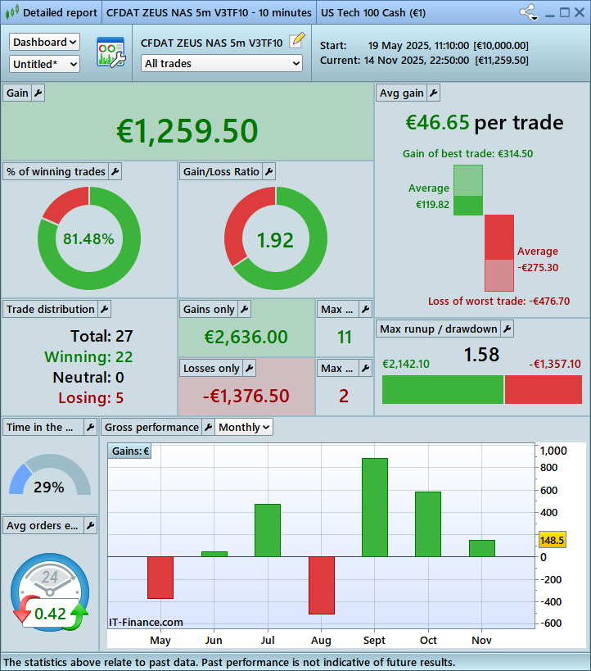Maximize the report window
Screen dimensions: 591x671
pos(565,12)
